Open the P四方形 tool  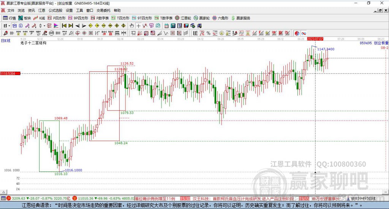point(57,18)
